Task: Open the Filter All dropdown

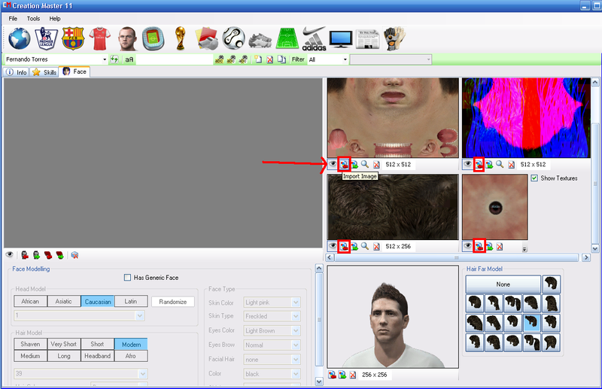Action: [345, 59]
